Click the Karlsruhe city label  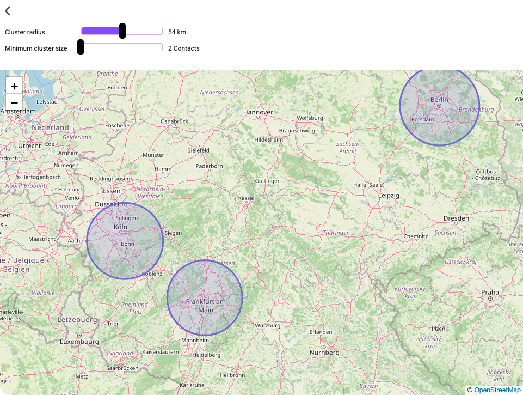tap(192, 385)
